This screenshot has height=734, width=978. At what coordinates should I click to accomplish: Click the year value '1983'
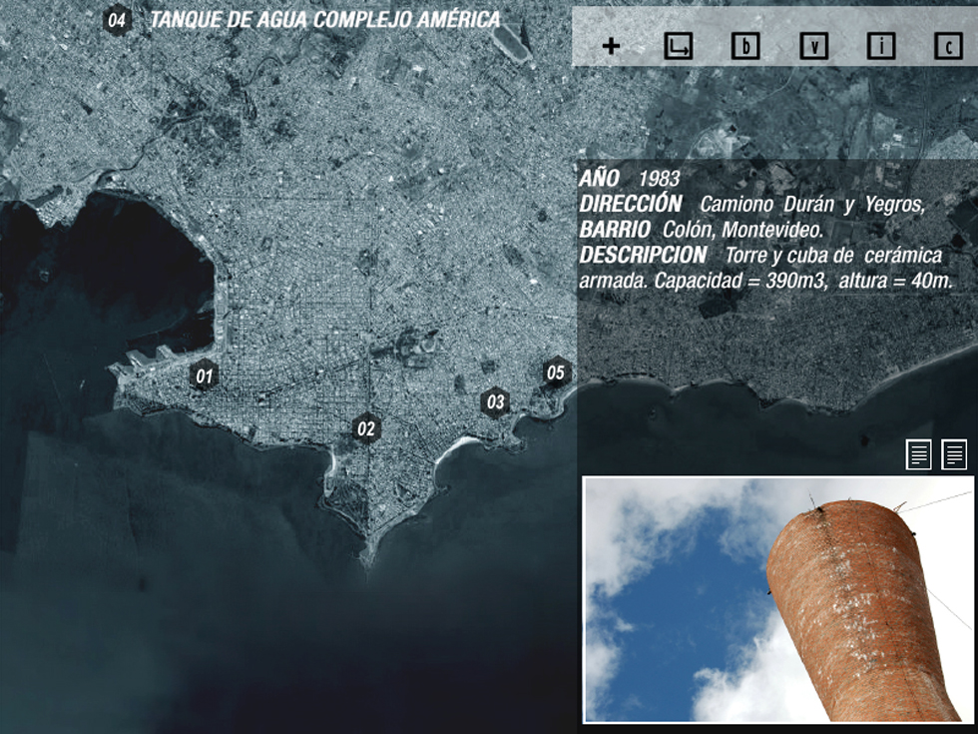[660, 179]
